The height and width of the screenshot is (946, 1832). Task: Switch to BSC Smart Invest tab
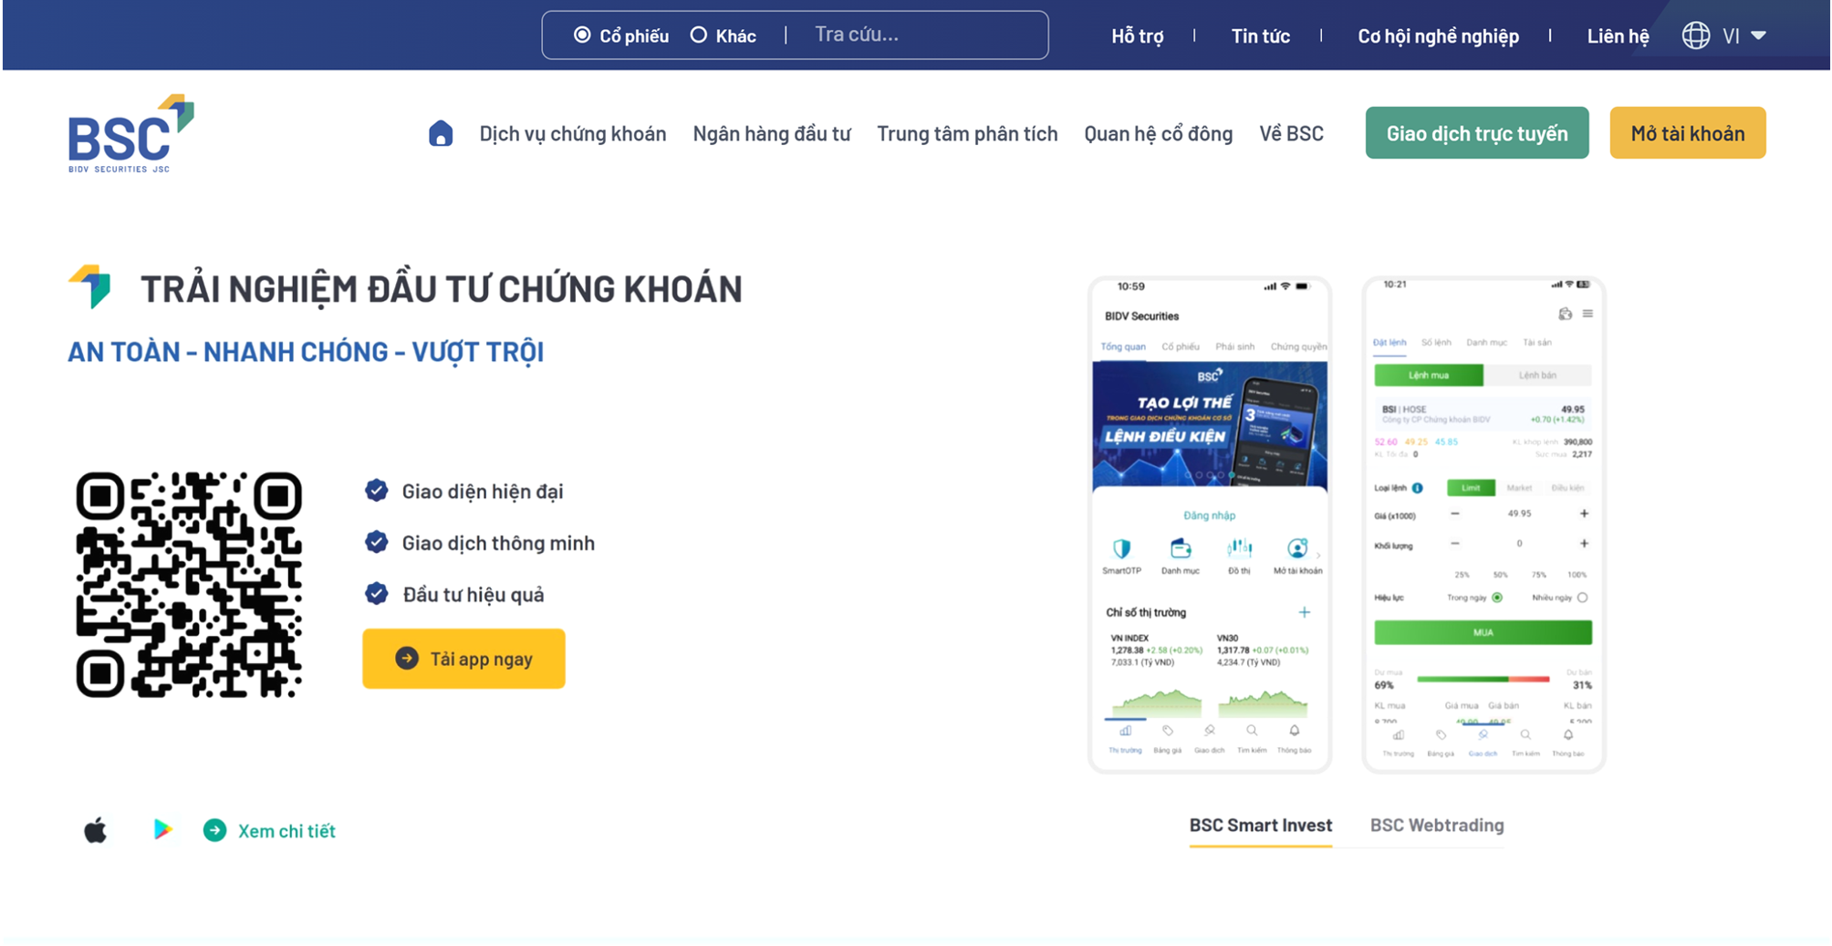(1260, 826)
